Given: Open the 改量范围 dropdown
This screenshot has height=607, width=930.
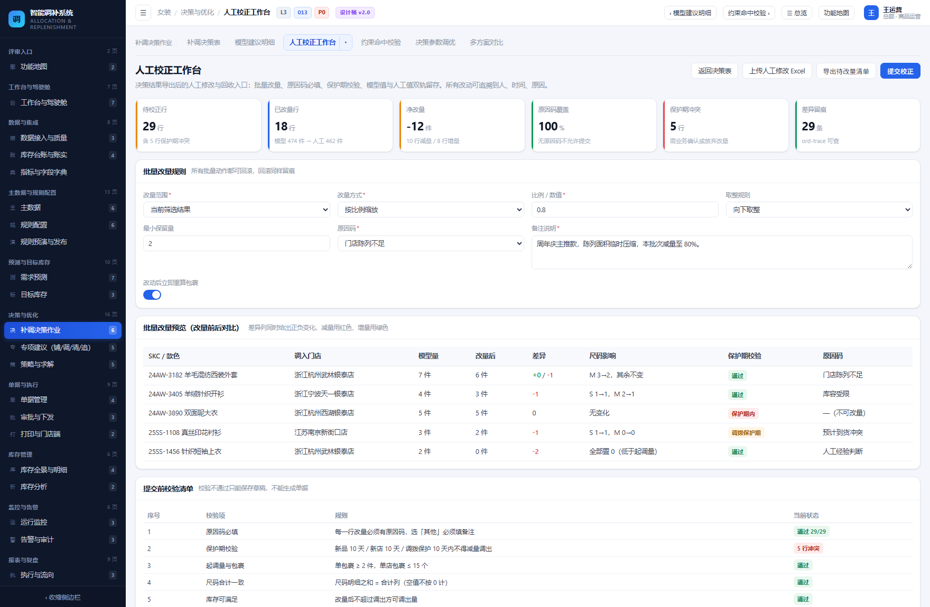Looking at the screenshot, I should pyautogui.click(x=237, y=210).
